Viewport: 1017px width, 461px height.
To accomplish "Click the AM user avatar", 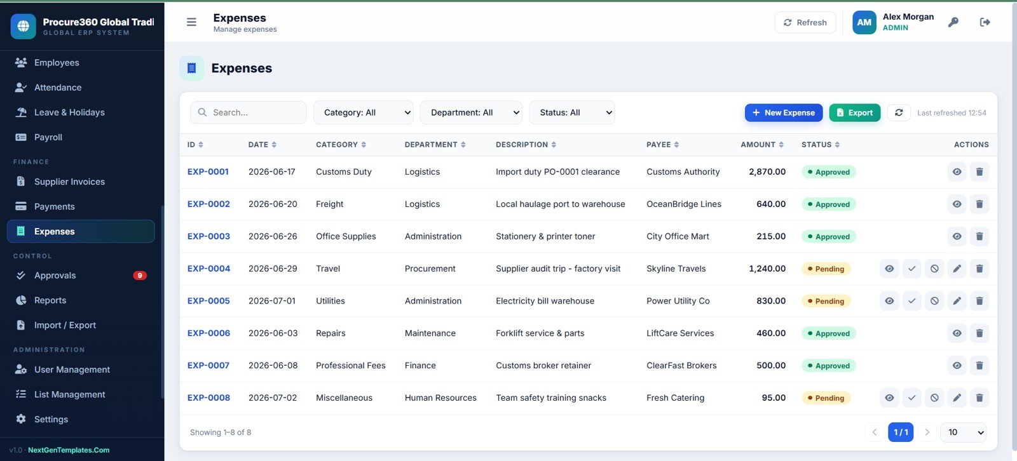I will coord(864,22).
